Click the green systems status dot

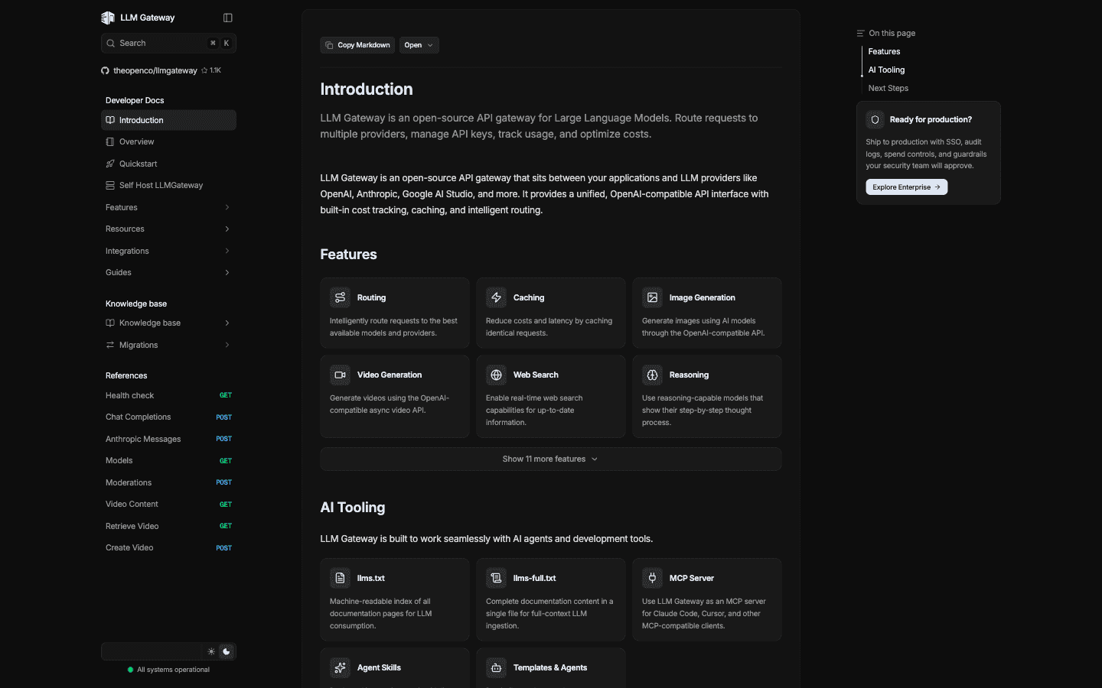tap(131, 670)
